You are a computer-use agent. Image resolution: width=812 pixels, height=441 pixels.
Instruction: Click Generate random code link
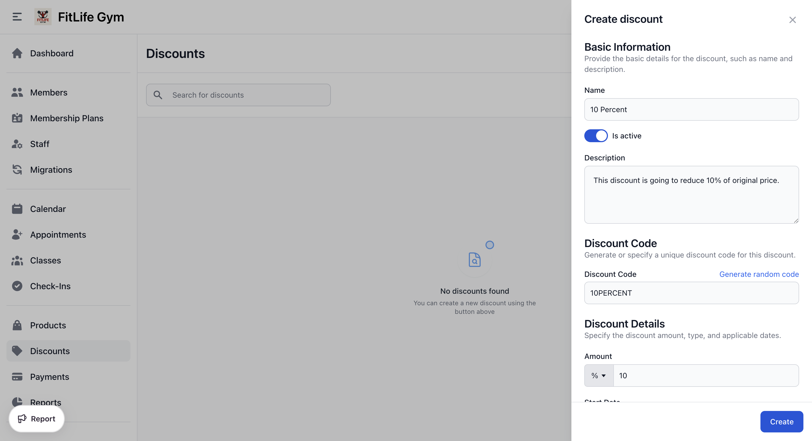coord(759,274)
